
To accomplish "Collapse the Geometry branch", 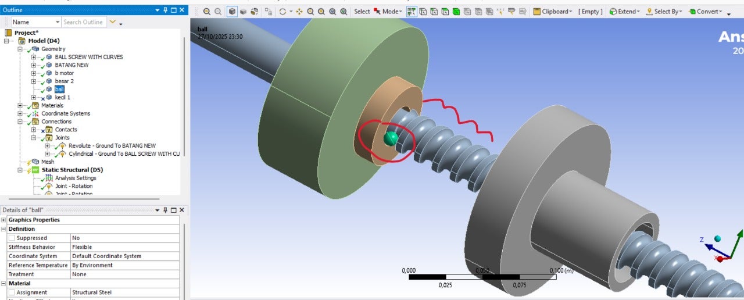I will point(20,49).
